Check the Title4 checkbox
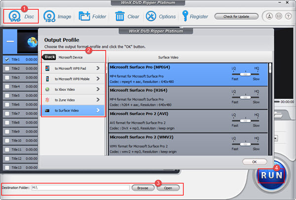The height and width of the screenshot is (200, 296). coord(7,86)
